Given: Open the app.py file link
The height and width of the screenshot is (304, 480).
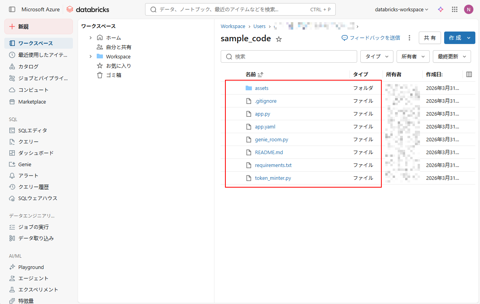Looking at the screenshot, I should point(262,114).
